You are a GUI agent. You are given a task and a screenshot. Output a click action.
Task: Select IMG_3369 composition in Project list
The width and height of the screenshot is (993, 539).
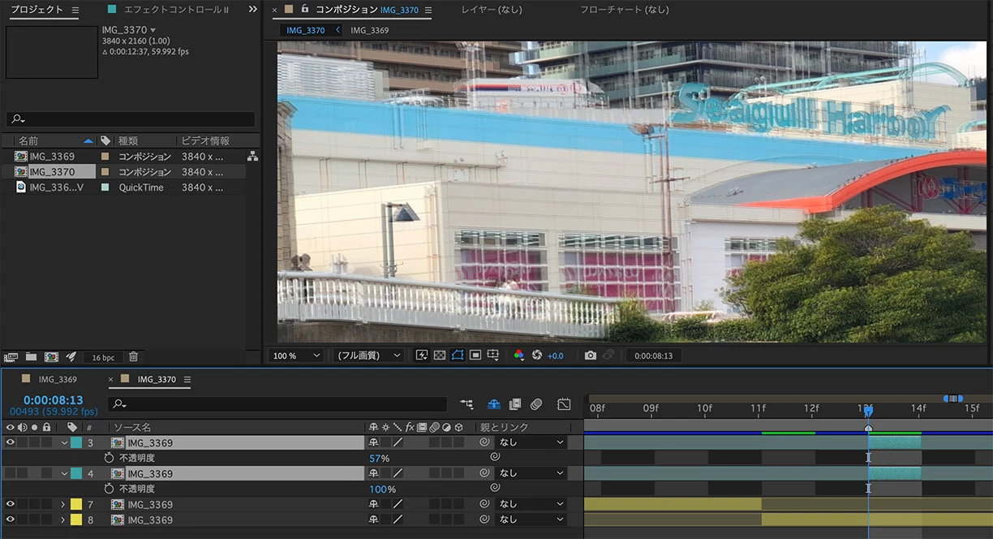point(52,156)
